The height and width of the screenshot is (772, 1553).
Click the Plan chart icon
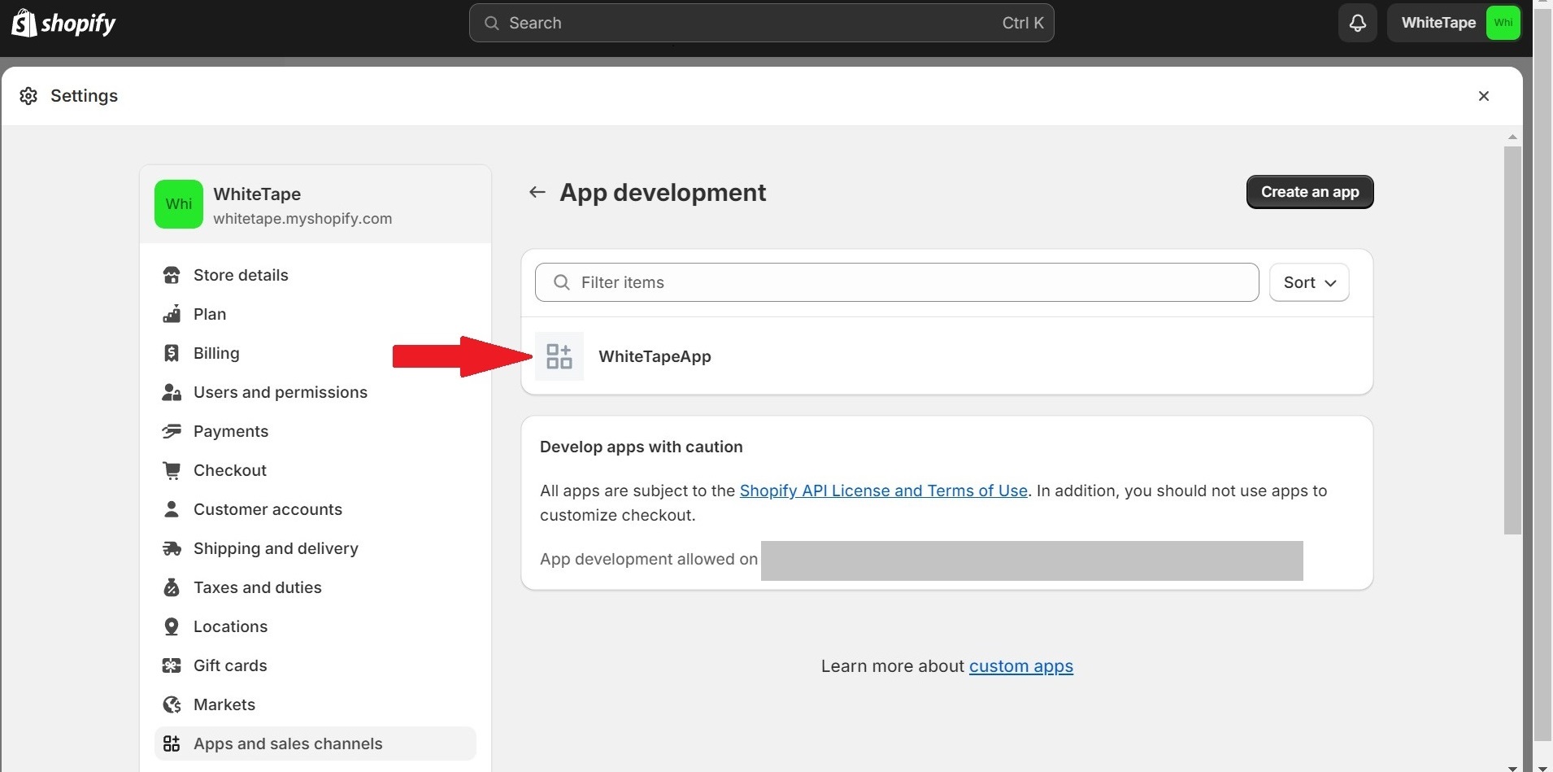[x=172, y=314]
